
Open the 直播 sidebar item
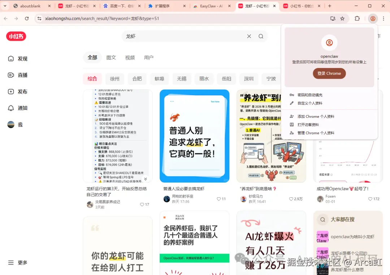18,75
